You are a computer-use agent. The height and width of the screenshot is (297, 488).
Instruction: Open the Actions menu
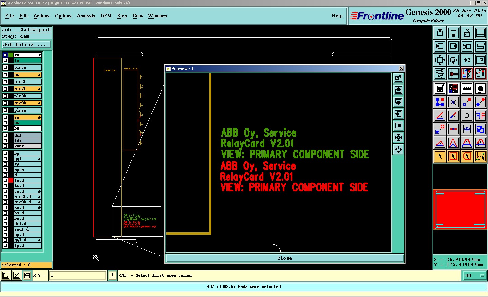[x=41, y=16]
